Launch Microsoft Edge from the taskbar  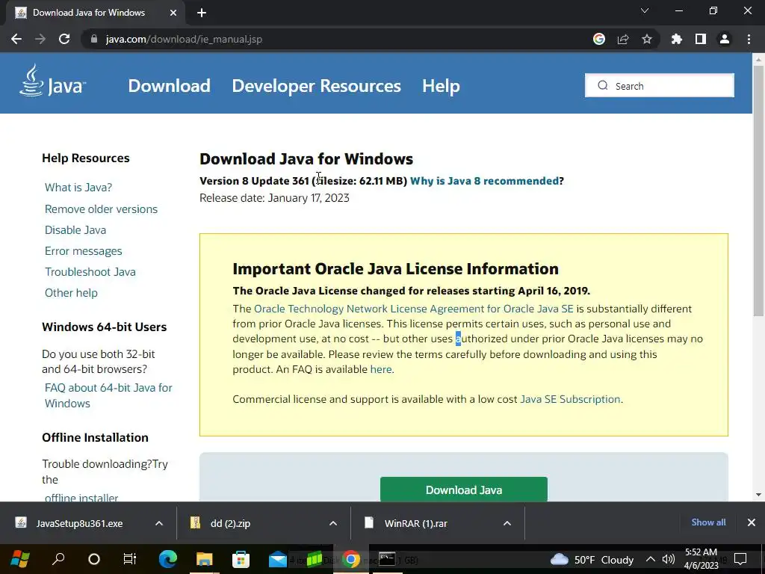coord(168,559)
